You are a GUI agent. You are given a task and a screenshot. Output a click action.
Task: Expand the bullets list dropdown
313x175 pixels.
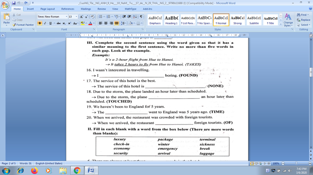tap(104, 17)
